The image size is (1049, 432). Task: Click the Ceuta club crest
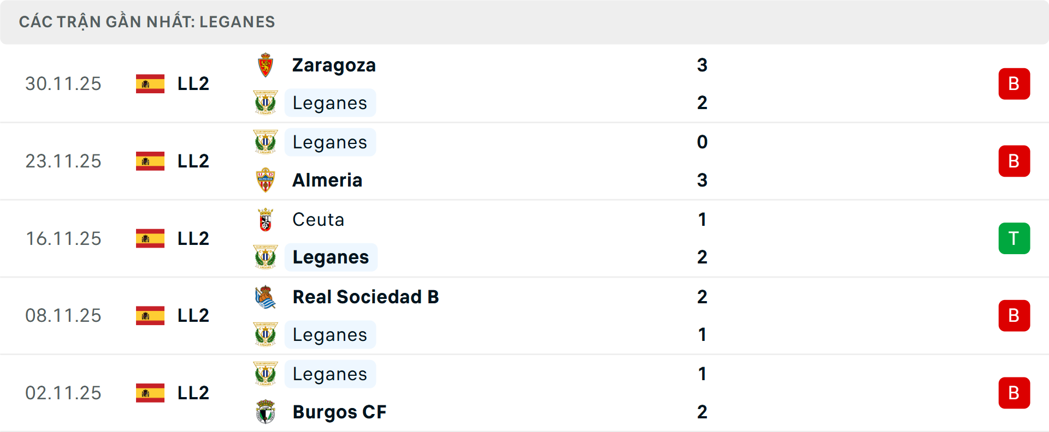[x=266, y=220]
